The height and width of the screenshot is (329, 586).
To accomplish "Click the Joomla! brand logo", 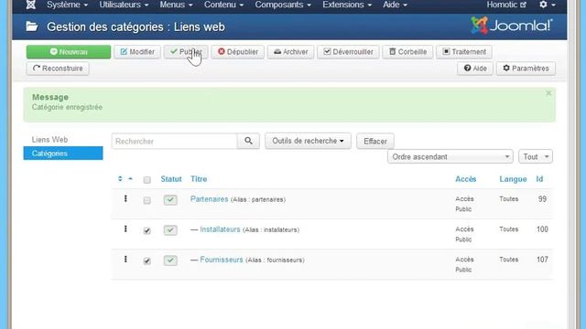I will [511, 26].
